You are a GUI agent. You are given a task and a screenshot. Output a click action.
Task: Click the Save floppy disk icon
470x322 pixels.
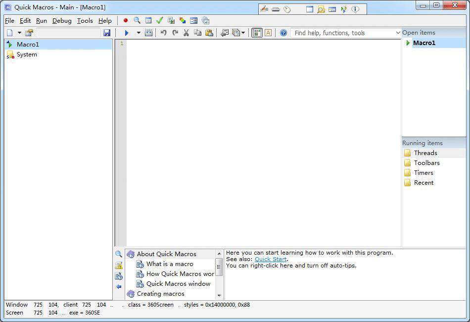pos(107,33)
